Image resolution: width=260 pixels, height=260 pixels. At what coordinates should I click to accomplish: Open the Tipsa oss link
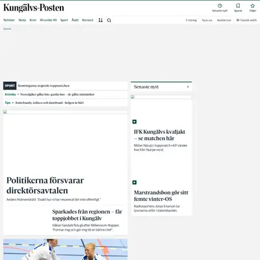coord(207,20)
